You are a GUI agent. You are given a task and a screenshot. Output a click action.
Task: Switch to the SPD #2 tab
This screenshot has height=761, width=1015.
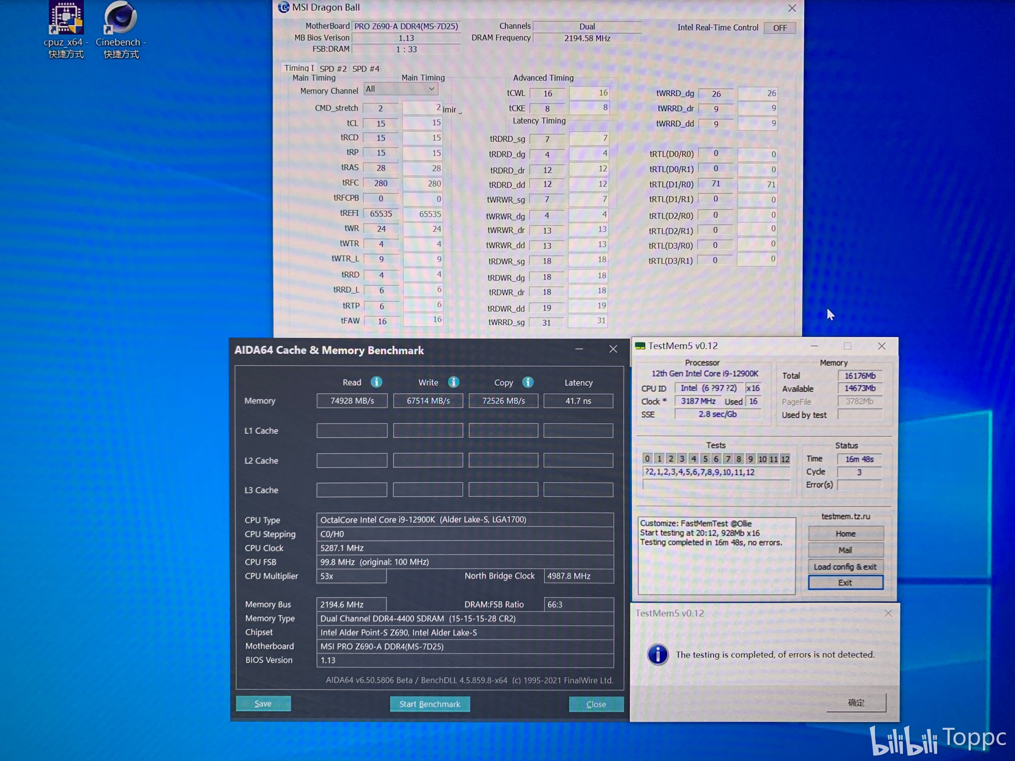pos(333,69)
